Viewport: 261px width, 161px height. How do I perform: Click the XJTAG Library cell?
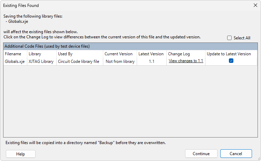click(x=41, y=61)
